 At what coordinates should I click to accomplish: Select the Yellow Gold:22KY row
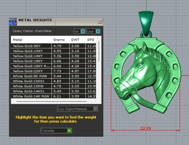coord(54,71)
